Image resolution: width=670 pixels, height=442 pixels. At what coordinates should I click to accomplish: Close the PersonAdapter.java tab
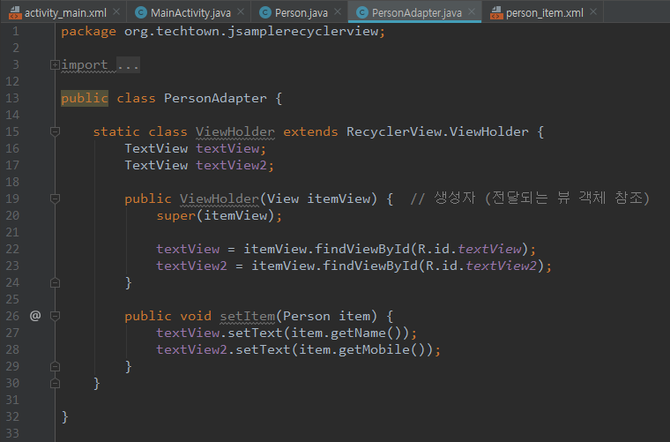point(472,12)
